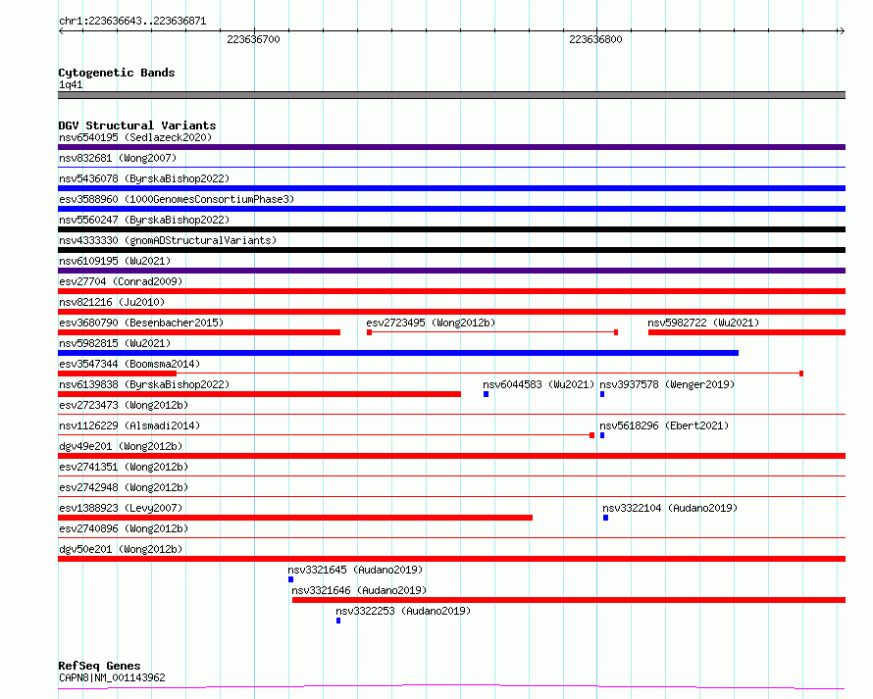Click nsv3322104 (Audano2019) label
Image resolution: width=873 pixels, height=699 pixels.
click(670, 508)
